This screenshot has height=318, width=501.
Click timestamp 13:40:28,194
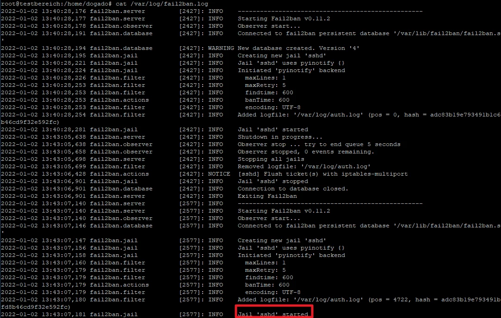click(x=63, y=48)
